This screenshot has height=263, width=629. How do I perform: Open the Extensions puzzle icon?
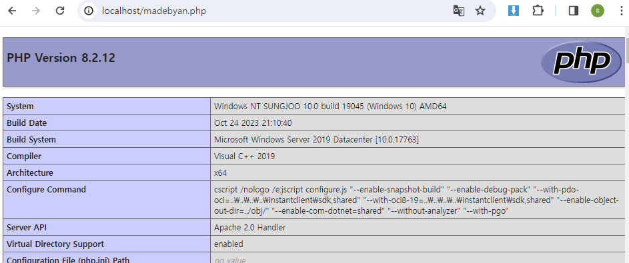[538, 11]
